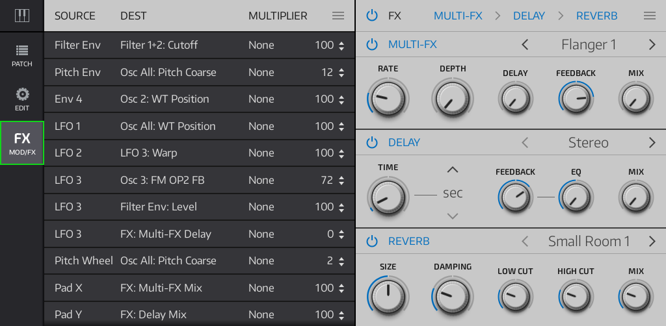Select the Filter Env source cell
Viewport: 666px width, 326px height.
tap(78, 45)
